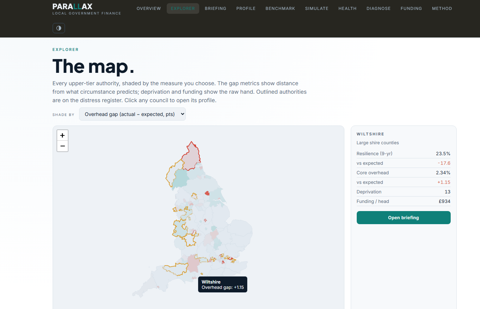Go to Overview page
The width and height of the screenshot is (480, 309).
click(149, 8)
